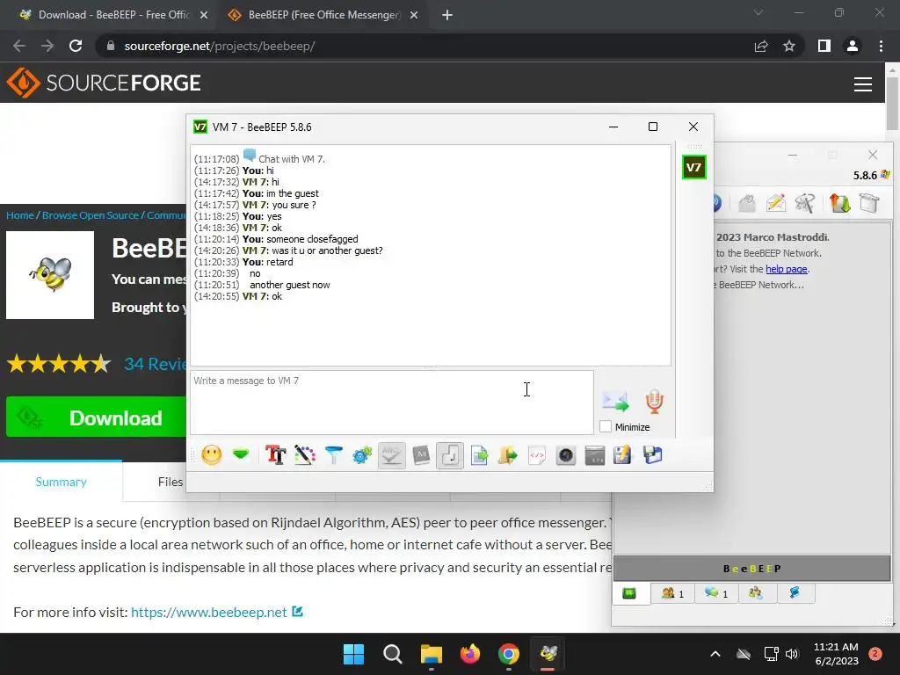
Task: Expand the Chrome tab search chevron
Action: point(758,12)
